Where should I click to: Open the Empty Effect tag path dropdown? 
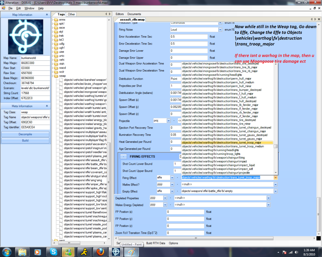tap(275, 191)
